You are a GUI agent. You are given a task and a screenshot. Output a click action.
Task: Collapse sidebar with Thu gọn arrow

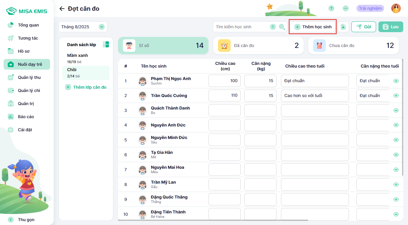[11, 220]
